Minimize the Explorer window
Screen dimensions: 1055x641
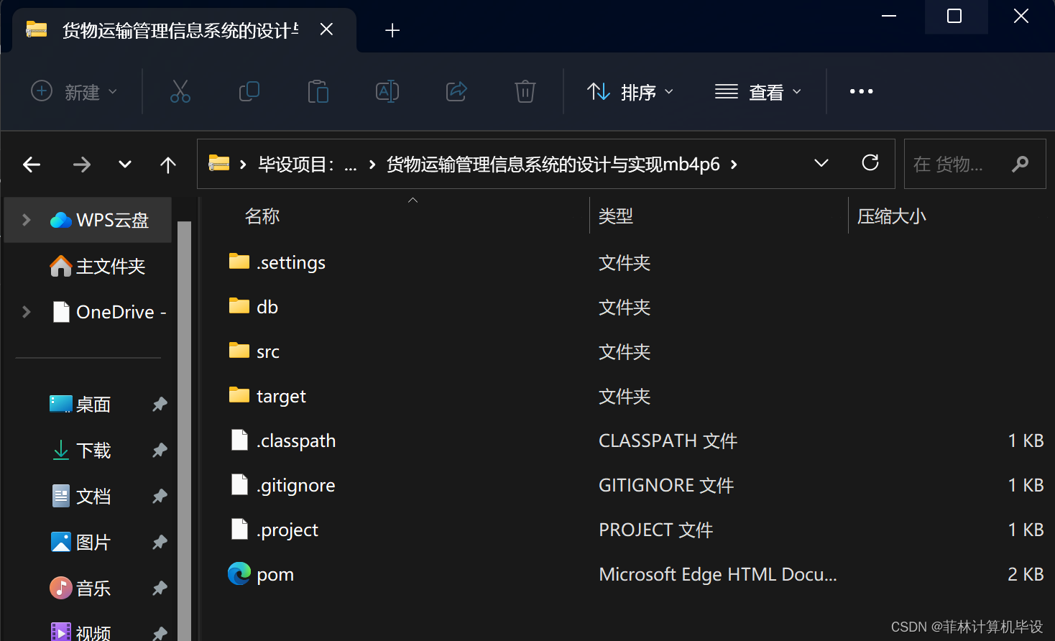[x=889, y=16]
